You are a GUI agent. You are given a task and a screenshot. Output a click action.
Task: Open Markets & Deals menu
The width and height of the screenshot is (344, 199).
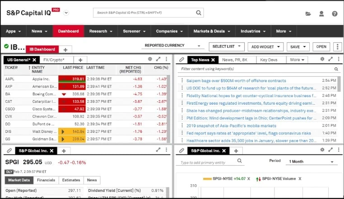pyautogui.click(x=212, y=31)
